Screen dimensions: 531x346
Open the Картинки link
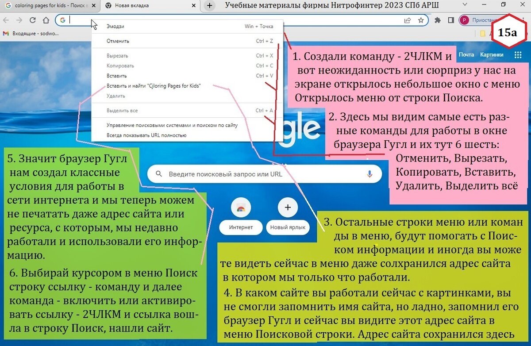coord(492,55)
